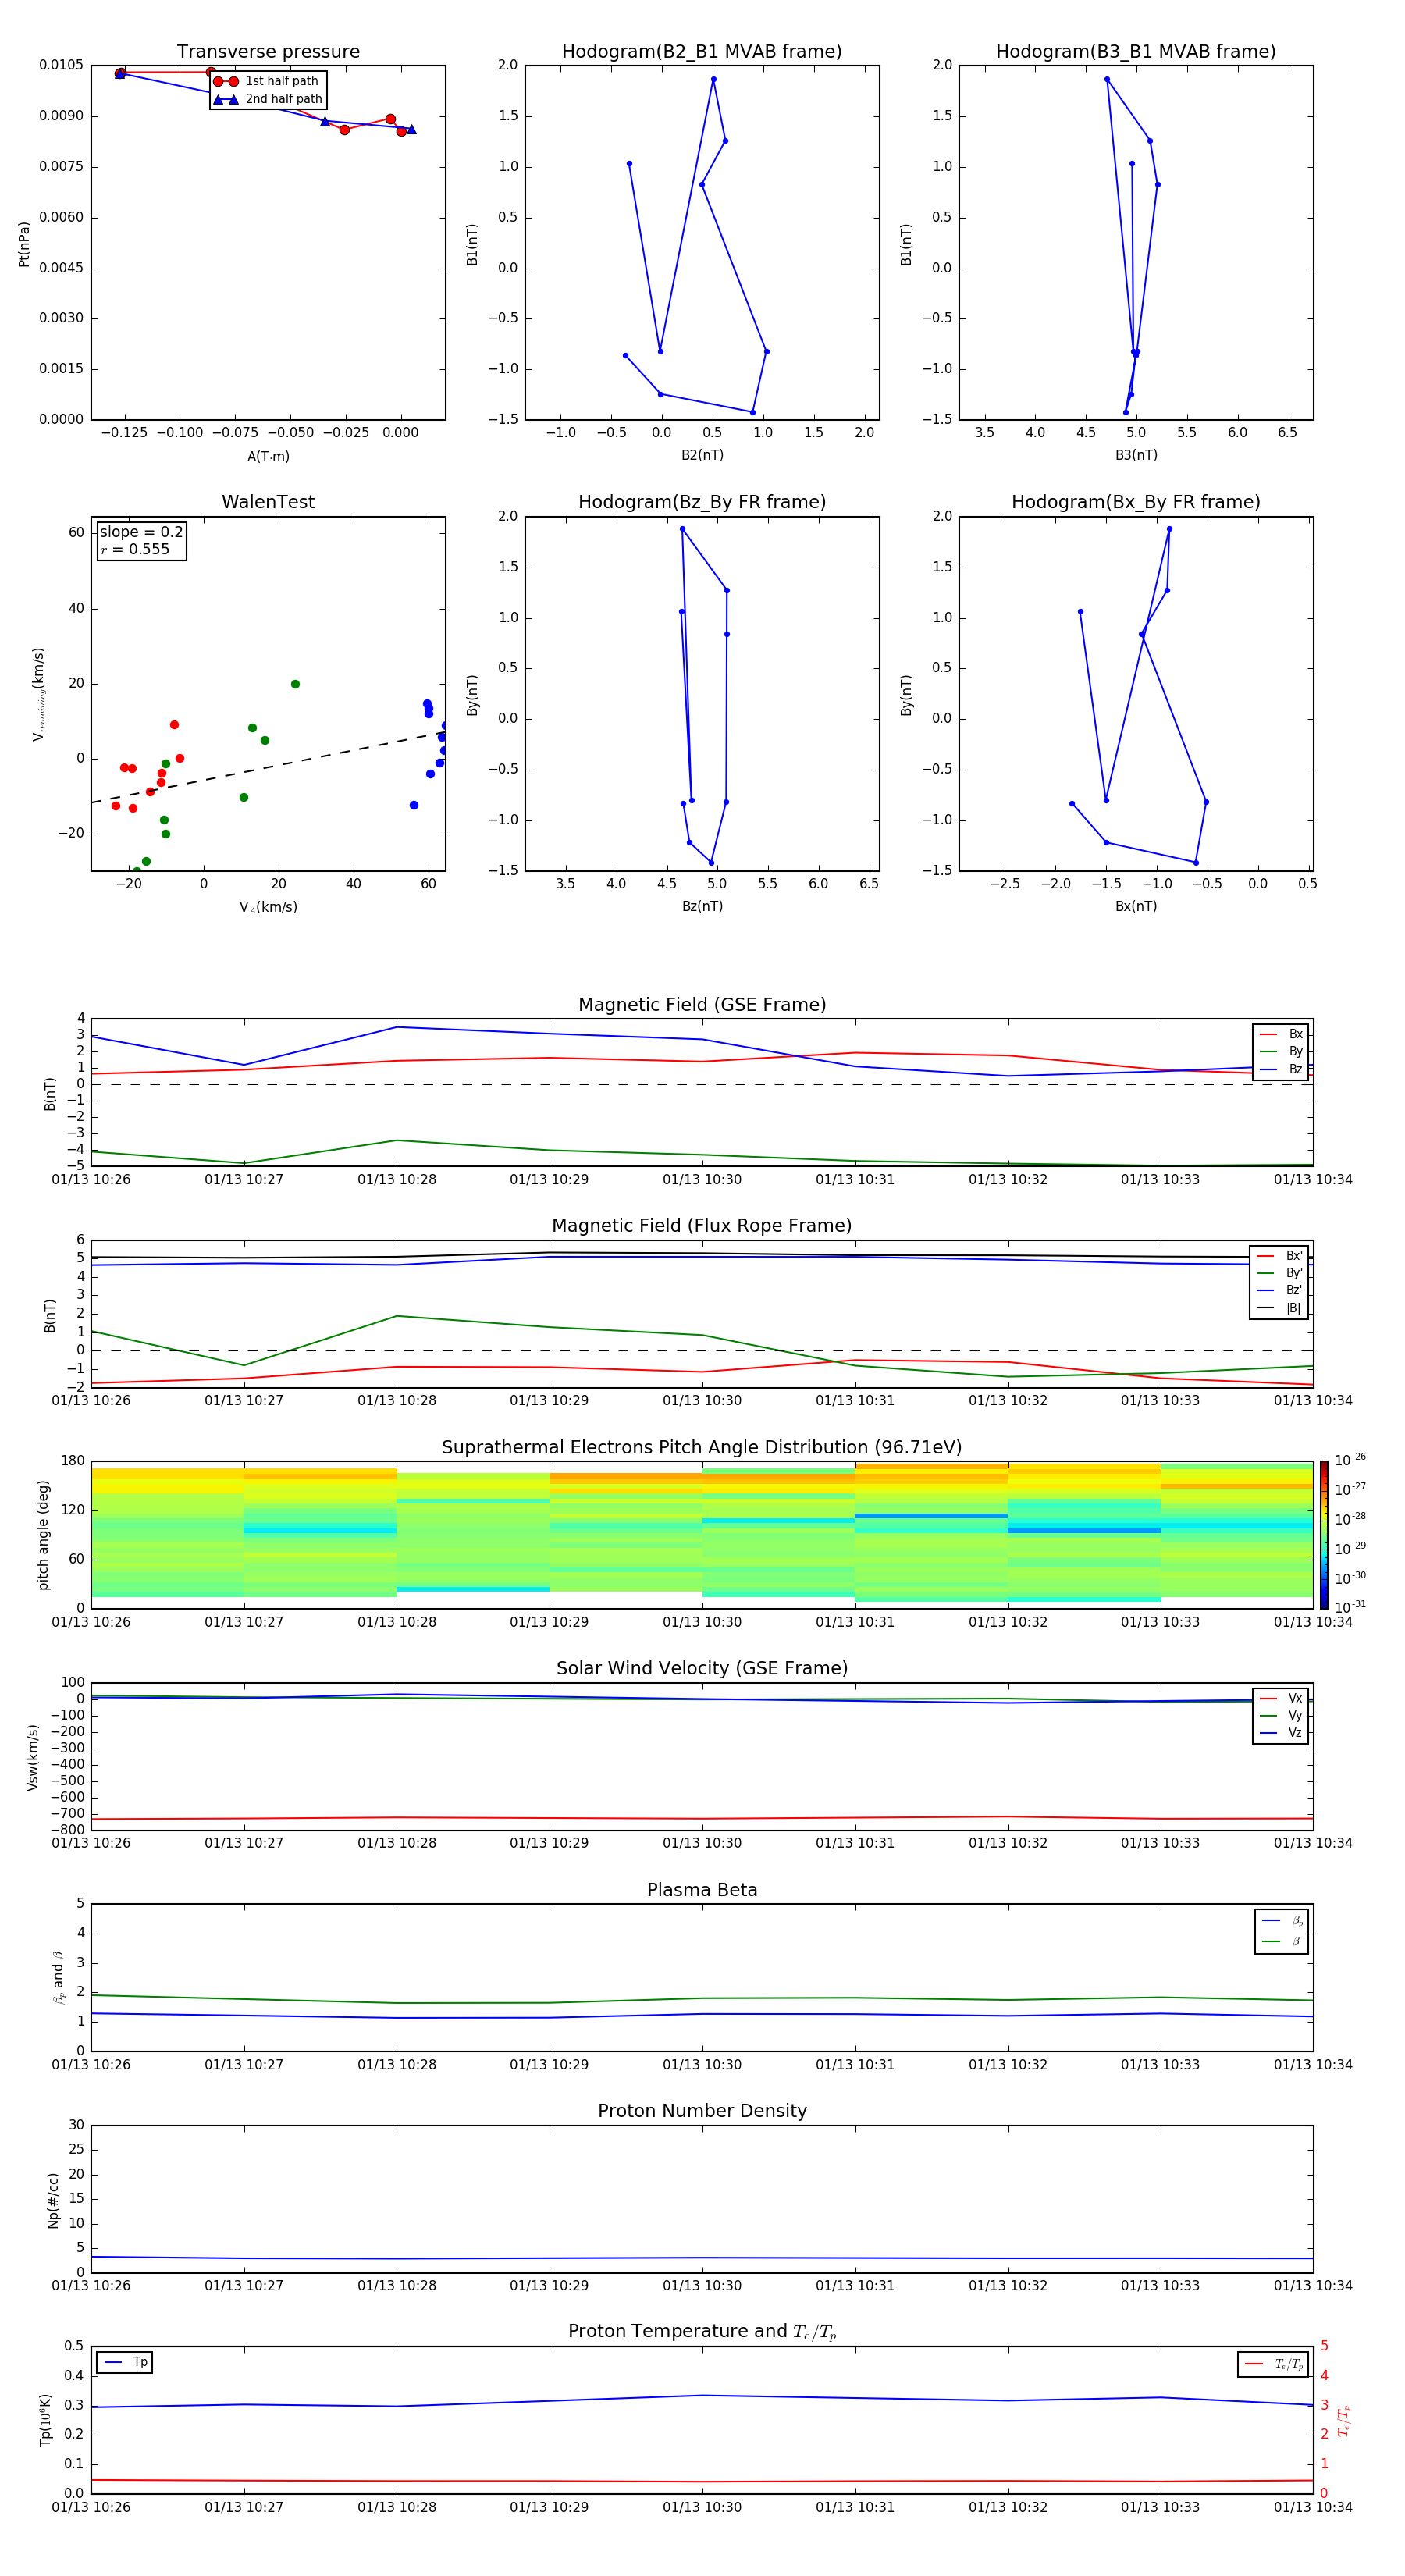Click the 'Transverse pressure' plot title
The width and height of the screenshot is (1405, 2576).
pyautogui.click(x=268, y=52)
